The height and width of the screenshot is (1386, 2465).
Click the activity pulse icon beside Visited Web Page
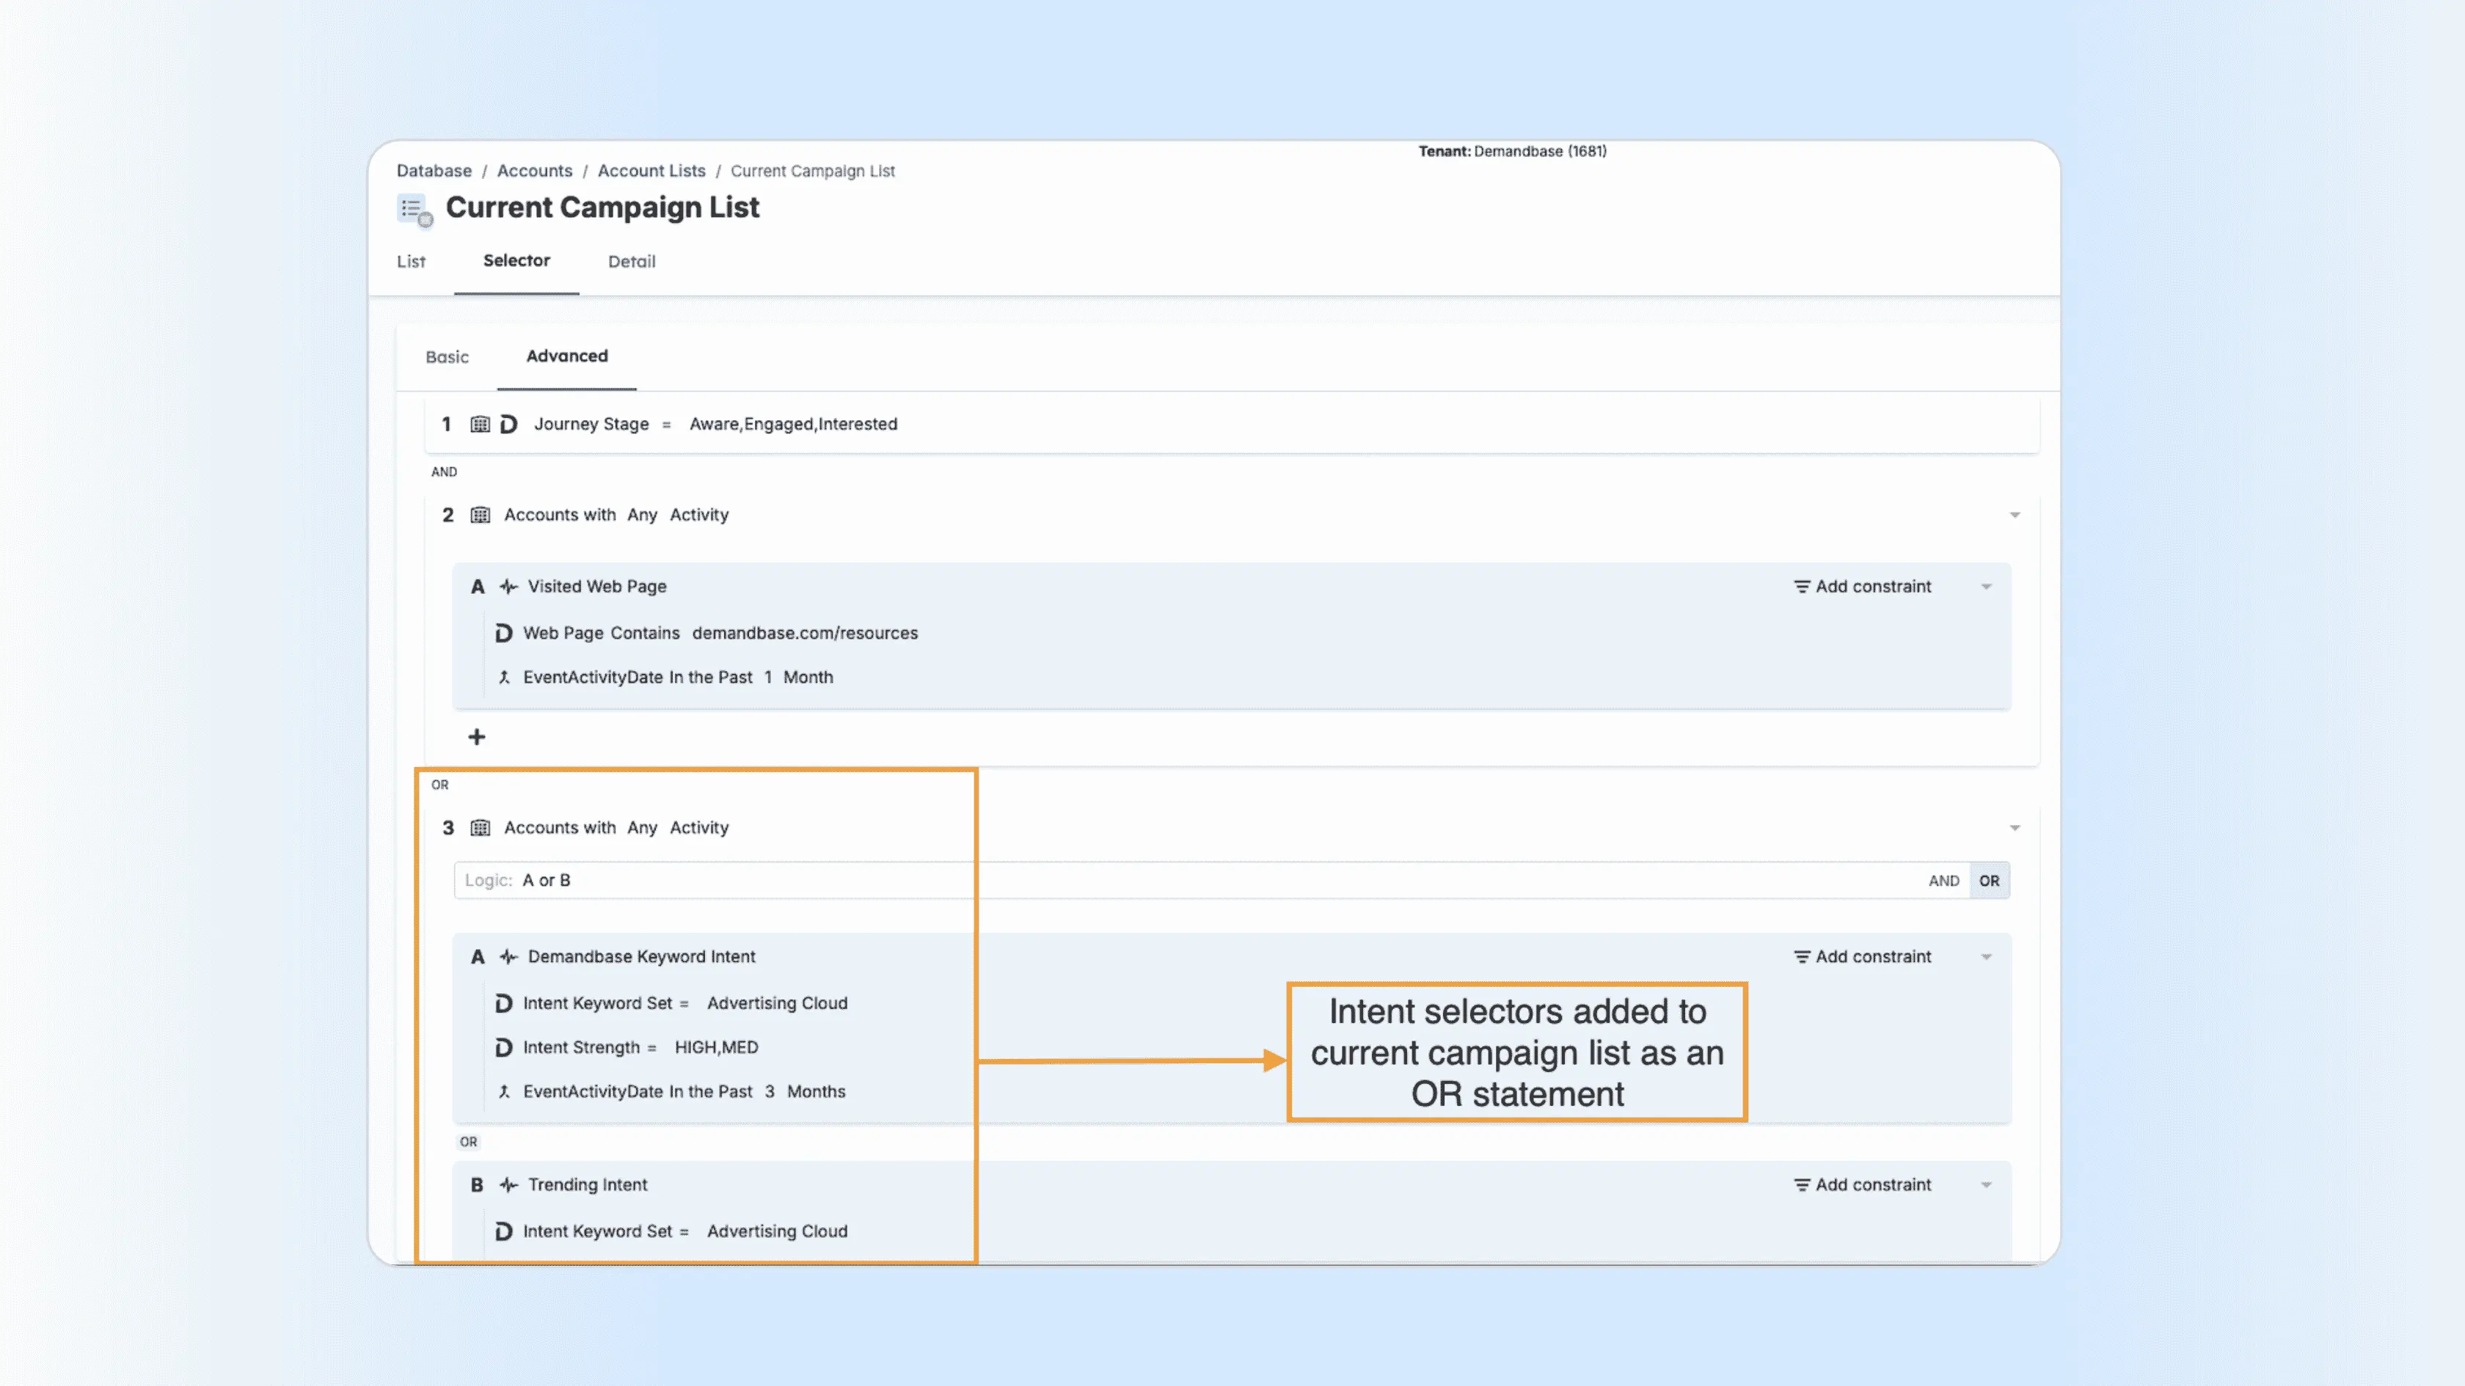click(x=509, y=587)
